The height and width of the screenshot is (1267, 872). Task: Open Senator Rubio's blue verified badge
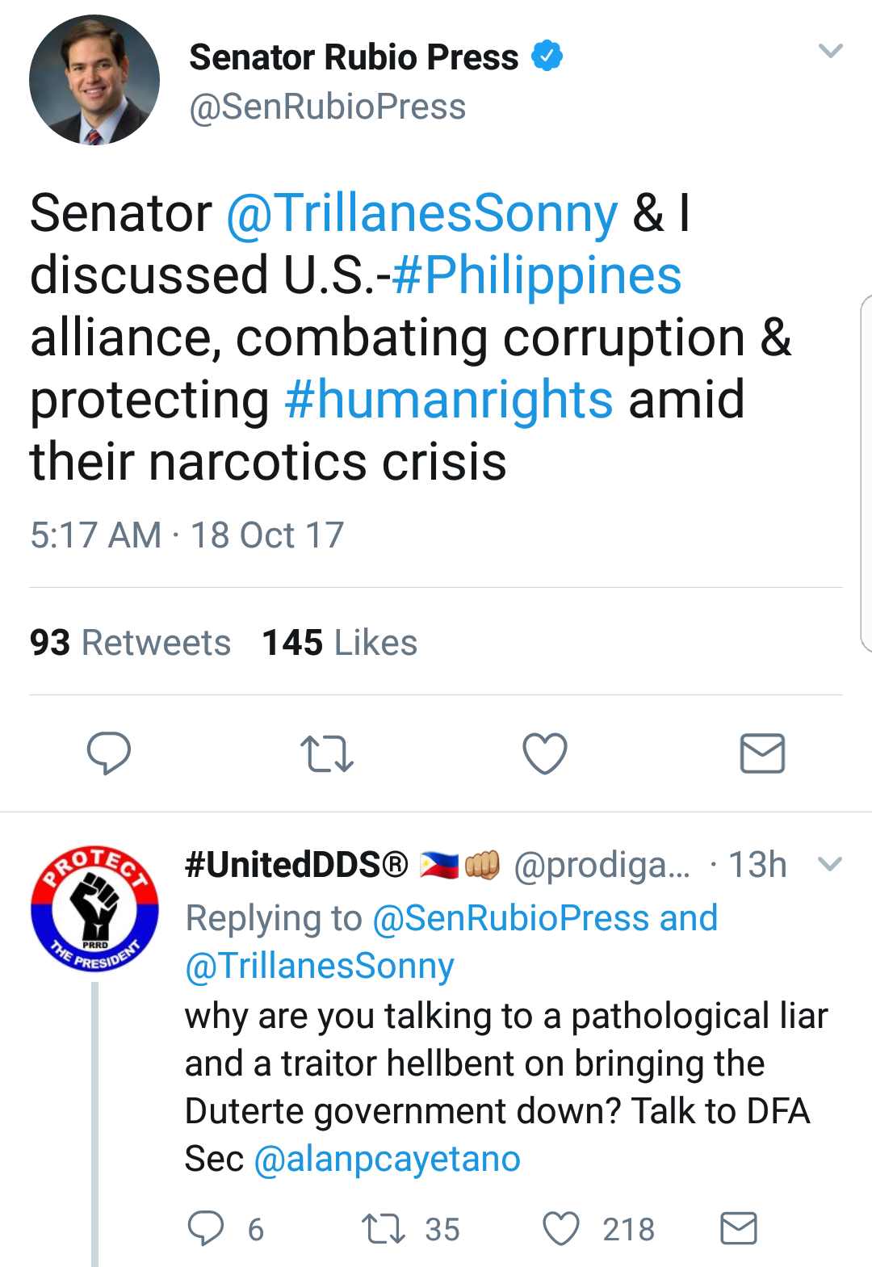[x=547, y=56]
